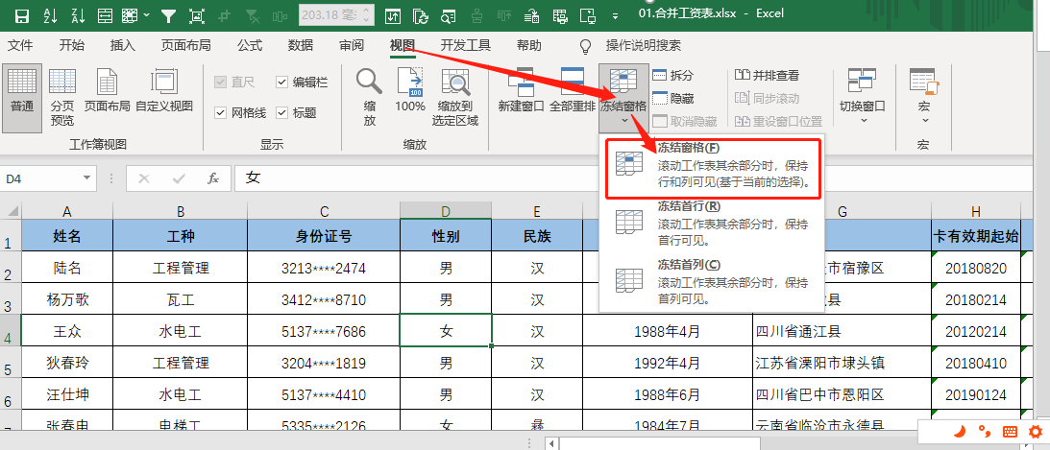Choose Freeze Panes (冻结窗格(F)) menu option
Screen dimensions: 1050x450
[713, 169]
